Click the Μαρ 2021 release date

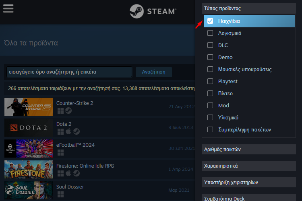click(x=179, y=190)
